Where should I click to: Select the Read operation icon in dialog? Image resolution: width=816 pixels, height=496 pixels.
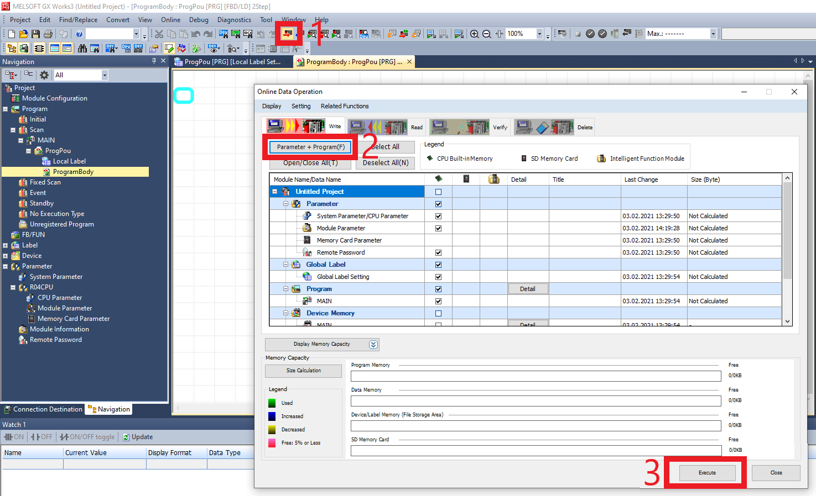tap(378, 127)
